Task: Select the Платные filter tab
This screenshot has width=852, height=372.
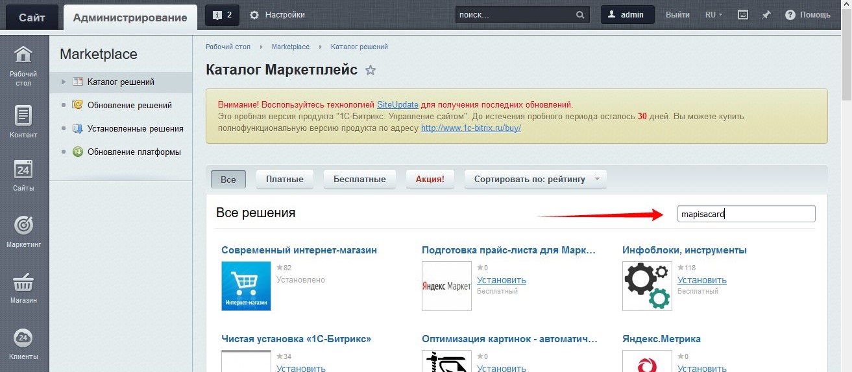Action: (284, 180)
